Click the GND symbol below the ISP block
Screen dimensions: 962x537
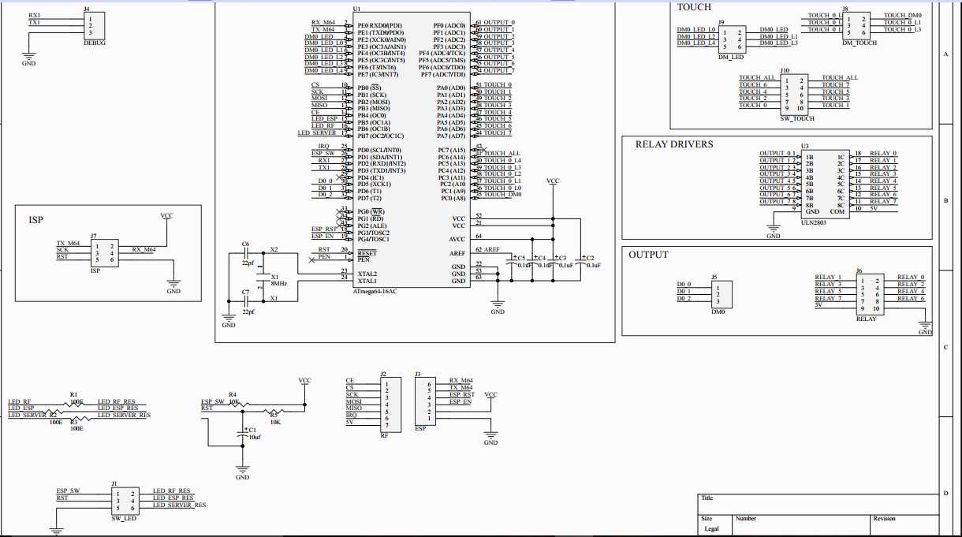pos(173,282)
